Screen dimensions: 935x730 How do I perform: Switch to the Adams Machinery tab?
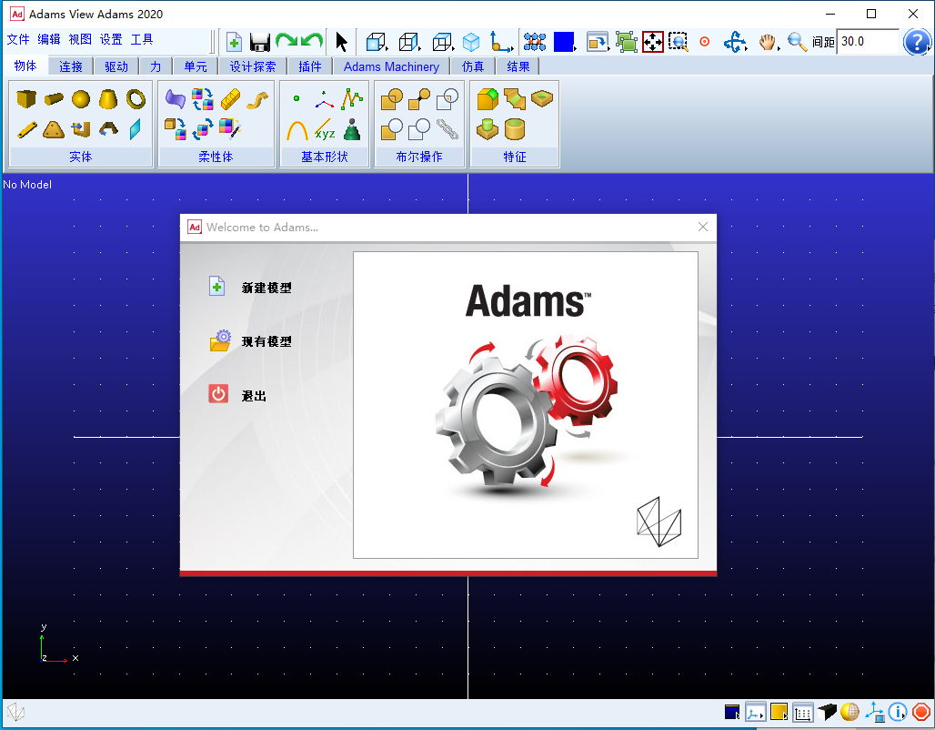pos(391,66)
